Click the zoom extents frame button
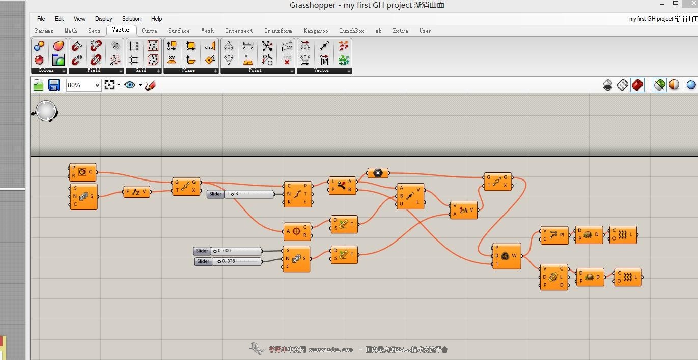 (x=109, y=85)
